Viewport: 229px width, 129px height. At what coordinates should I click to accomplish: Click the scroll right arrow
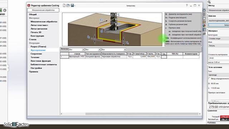[200, 114]
